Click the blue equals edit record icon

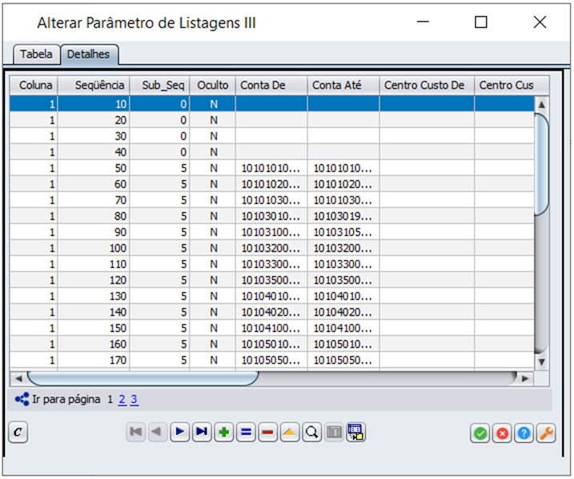pyautogui.click(x=246, y=433)
